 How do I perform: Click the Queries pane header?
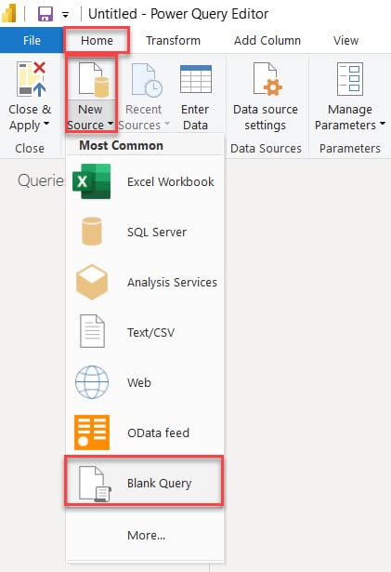pyautogui.click(x=41, y=180)
